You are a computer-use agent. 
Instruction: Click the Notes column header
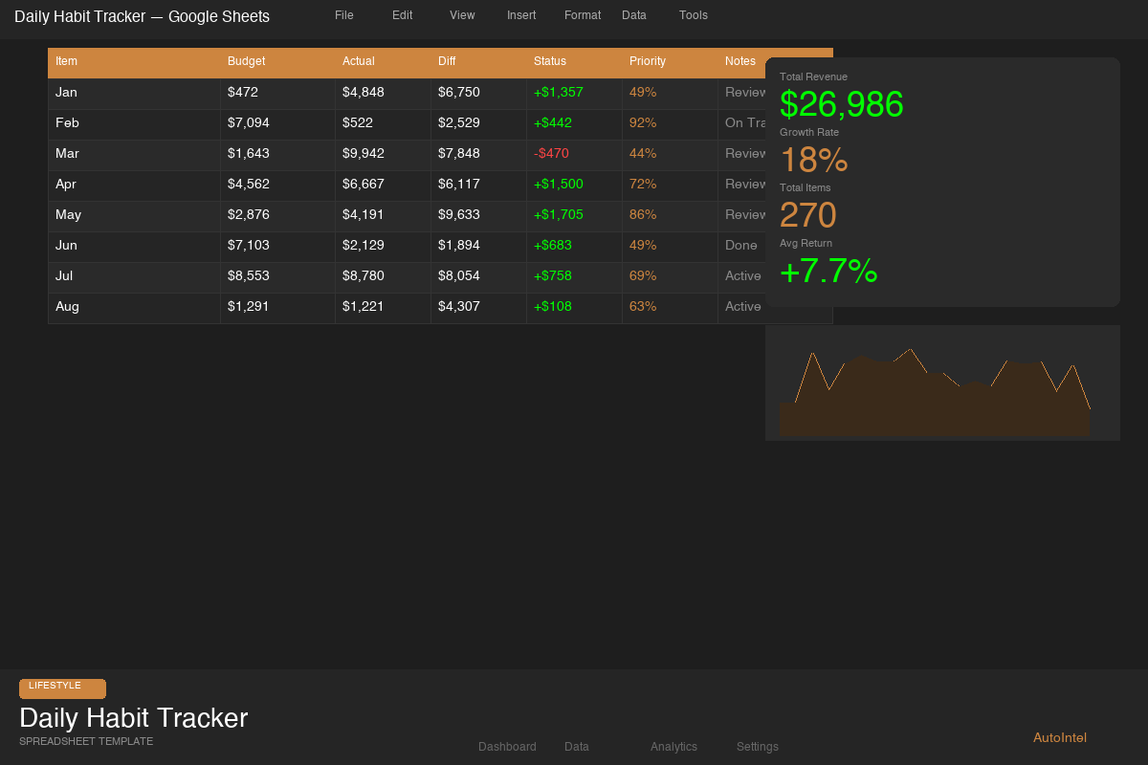pyautogui.click(x=741, y=61)
